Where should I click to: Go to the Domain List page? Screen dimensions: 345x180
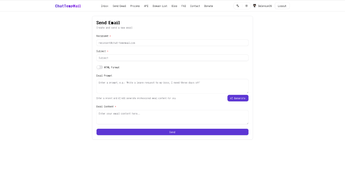[160, 6]
